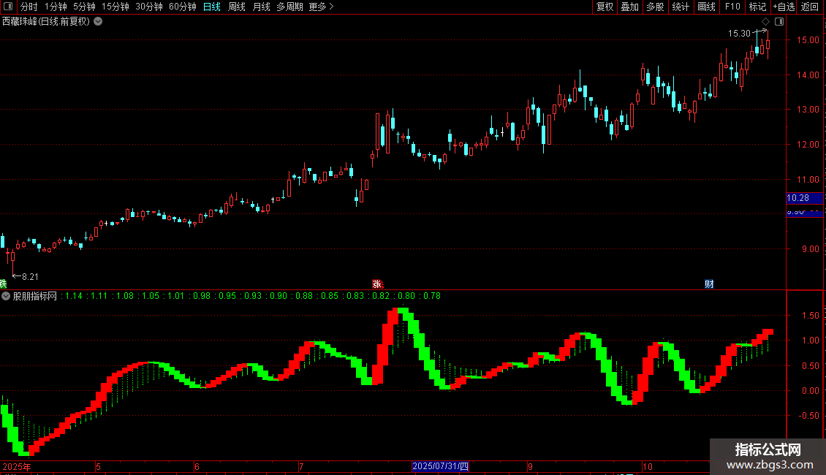Image resolution: width=826 pixels, height=475 pixels.
Task: Click month 10 on the time axis
Action: [x=648, y=466]
